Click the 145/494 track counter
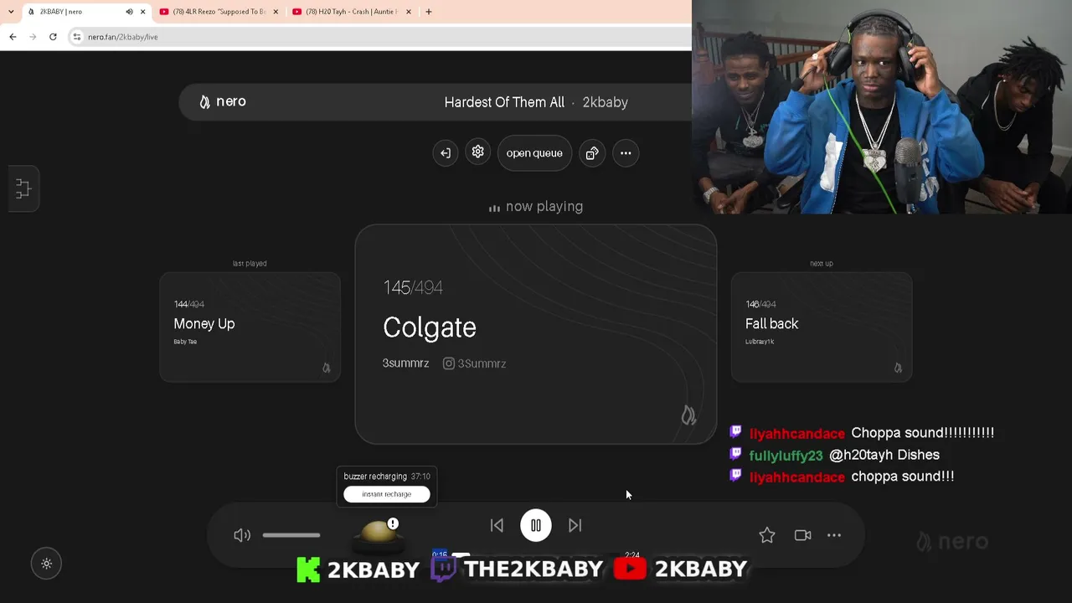This screenshot has width=1072, height=603. point(413,287)
